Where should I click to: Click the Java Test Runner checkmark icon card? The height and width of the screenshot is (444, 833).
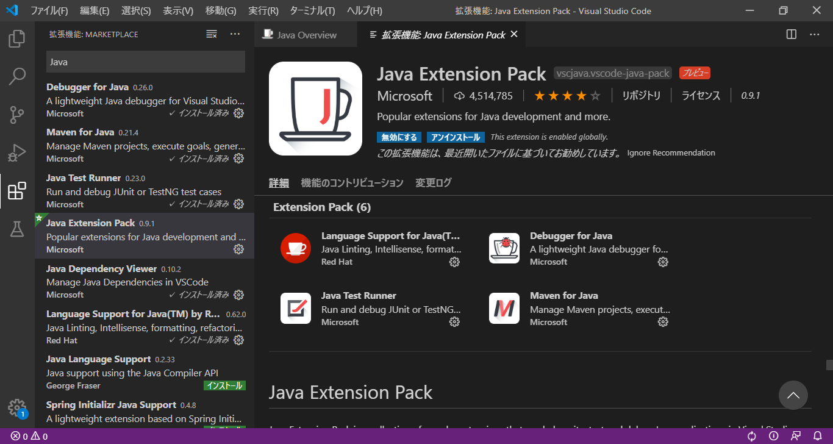coord(296,308)
